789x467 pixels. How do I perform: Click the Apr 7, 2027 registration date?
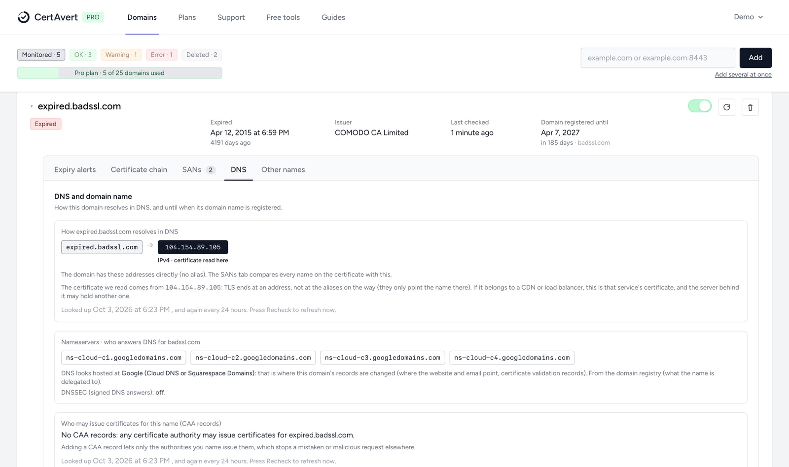tap(560, 133)
